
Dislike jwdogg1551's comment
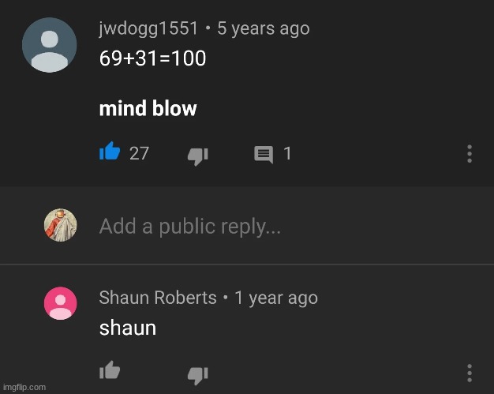pos(198,156)
